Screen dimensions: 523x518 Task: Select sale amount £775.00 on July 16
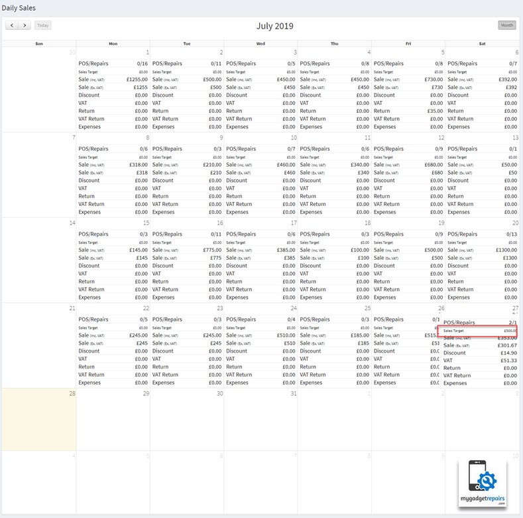click(x=212, y=250)
